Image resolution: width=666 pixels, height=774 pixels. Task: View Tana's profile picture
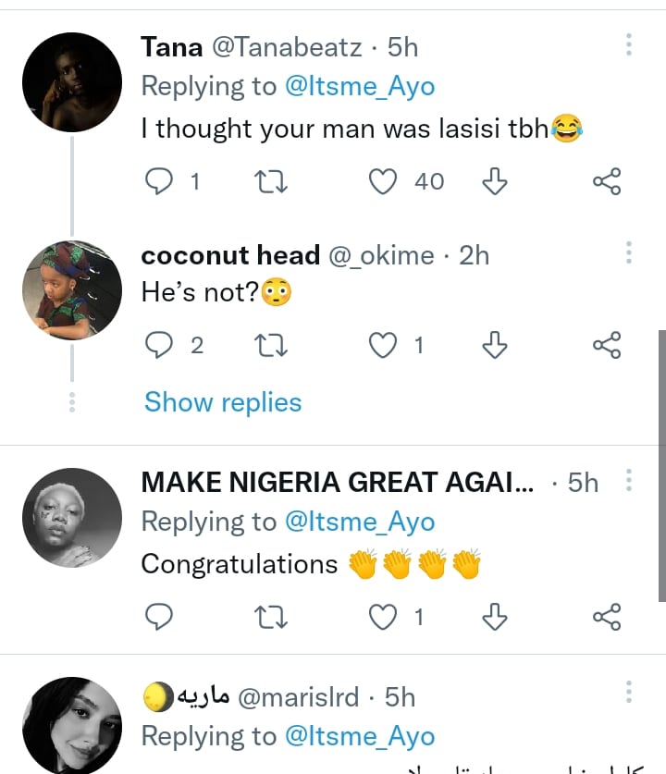(72, 82)
